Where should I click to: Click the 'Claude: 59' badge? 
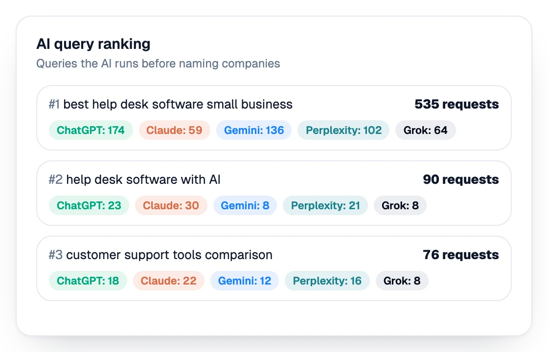click(174, 130)
